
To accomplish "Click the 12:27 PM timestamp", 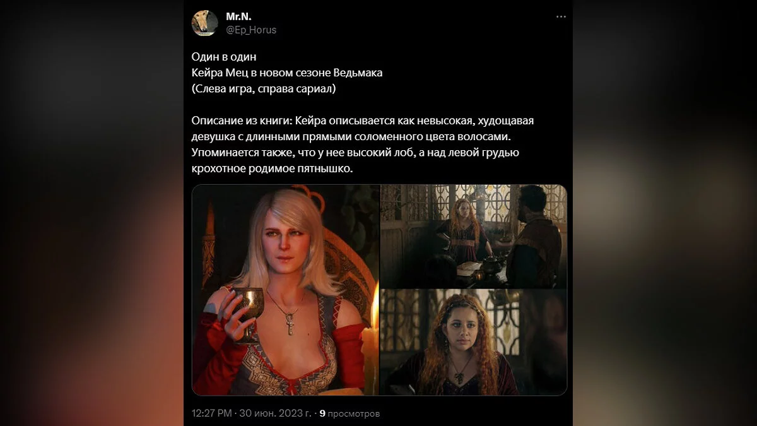I will click(211, 414).
